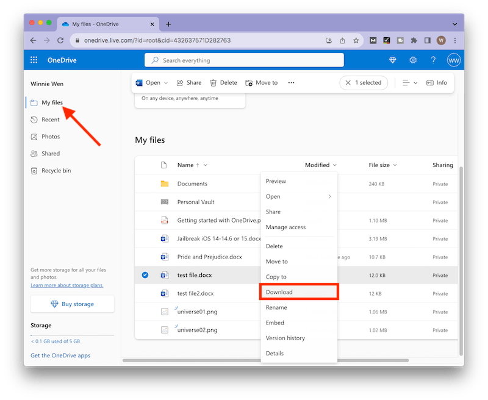This screenshot has height=400, width=488.
Task: Clear selection with the 1 selected X
Action: point(348,83)
